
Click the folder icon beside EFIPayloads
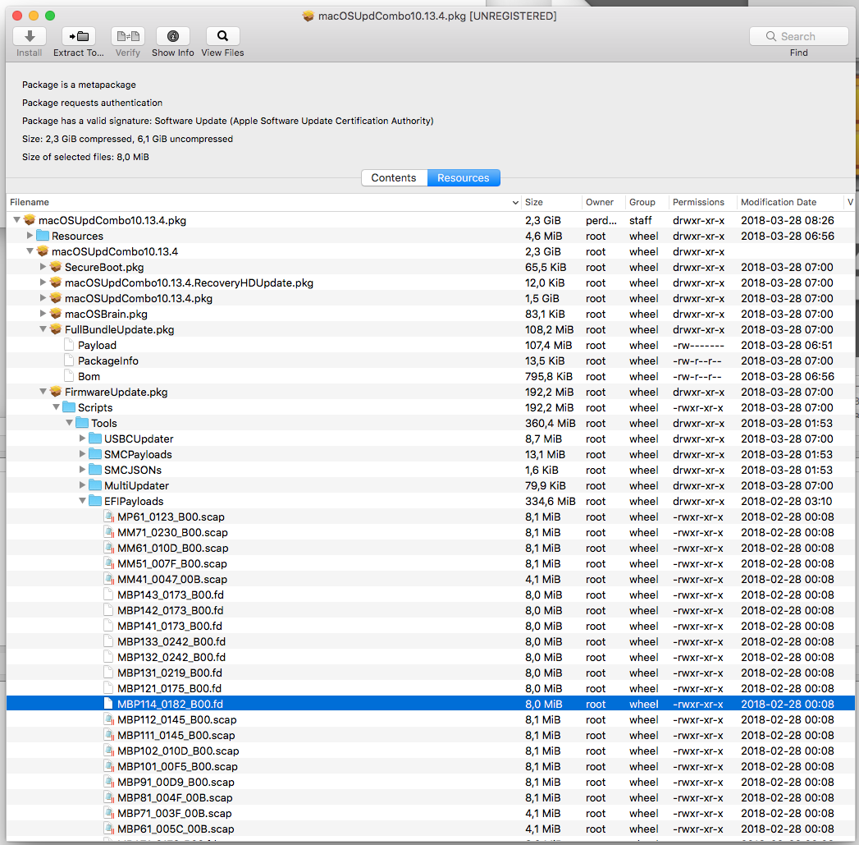97,501
